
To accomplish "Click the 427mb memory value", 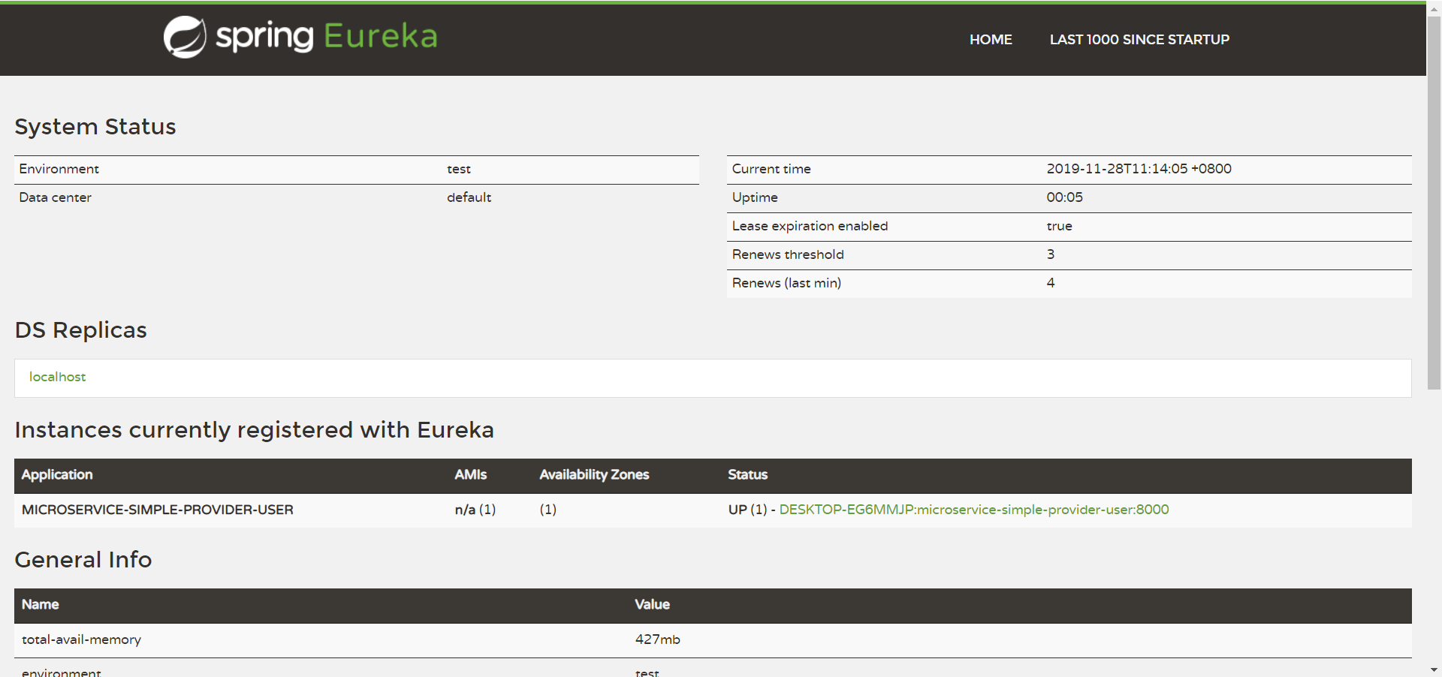I will click(657, 639).
